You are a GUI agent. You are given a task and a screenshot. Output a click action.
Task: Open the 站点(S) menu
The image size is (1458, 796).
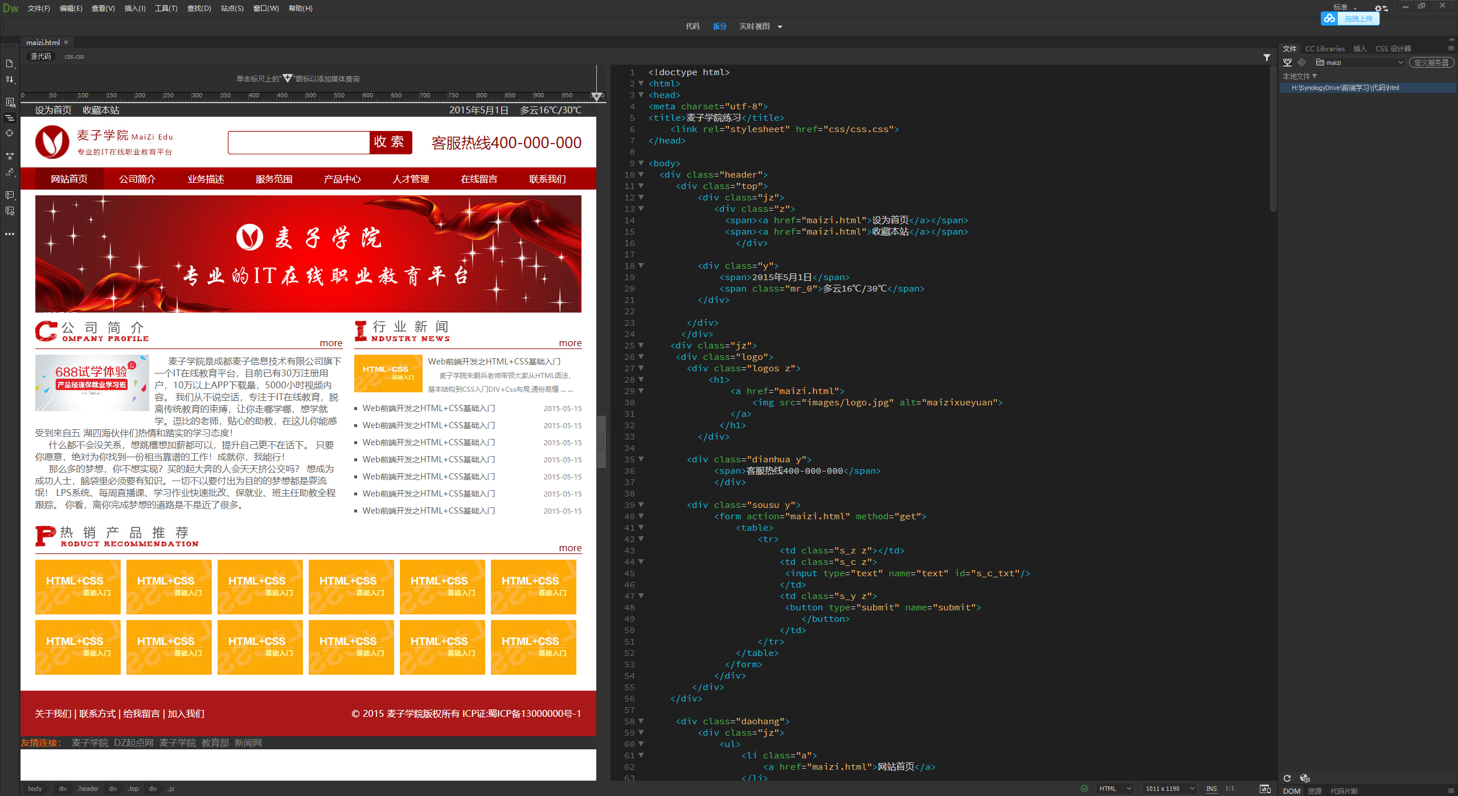232,9
